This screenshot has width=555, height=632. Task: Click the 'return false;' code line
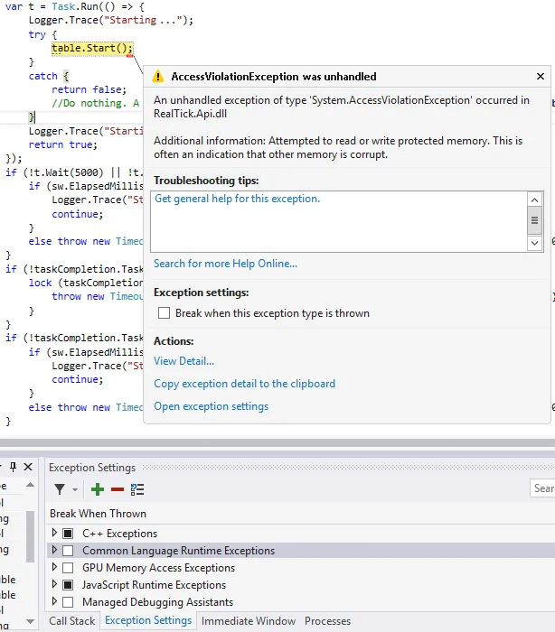click(89, 89)
